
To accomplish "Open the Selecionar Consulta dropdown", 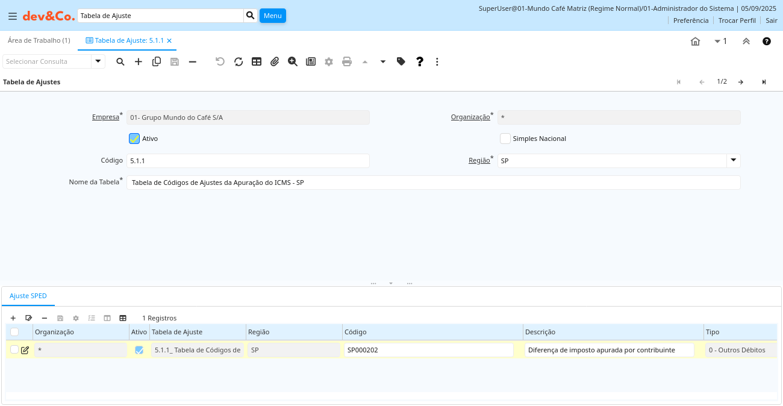I will [x=98, y=61].
